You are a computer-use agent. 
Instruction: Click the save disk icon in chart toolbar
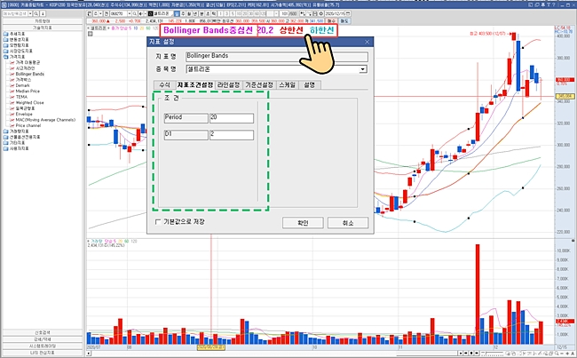(314, 13)
